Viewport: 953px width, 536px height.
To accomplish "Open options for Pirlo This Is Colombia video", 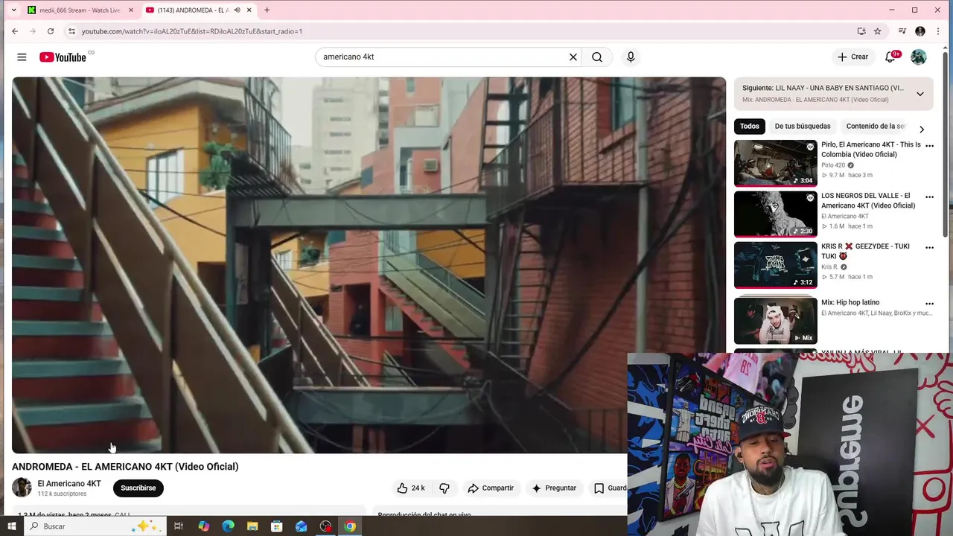I will click(929, 146).
